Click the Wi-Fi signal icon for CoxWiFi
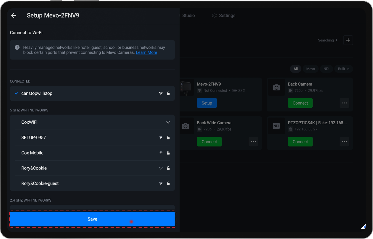 tap(168, 122)
